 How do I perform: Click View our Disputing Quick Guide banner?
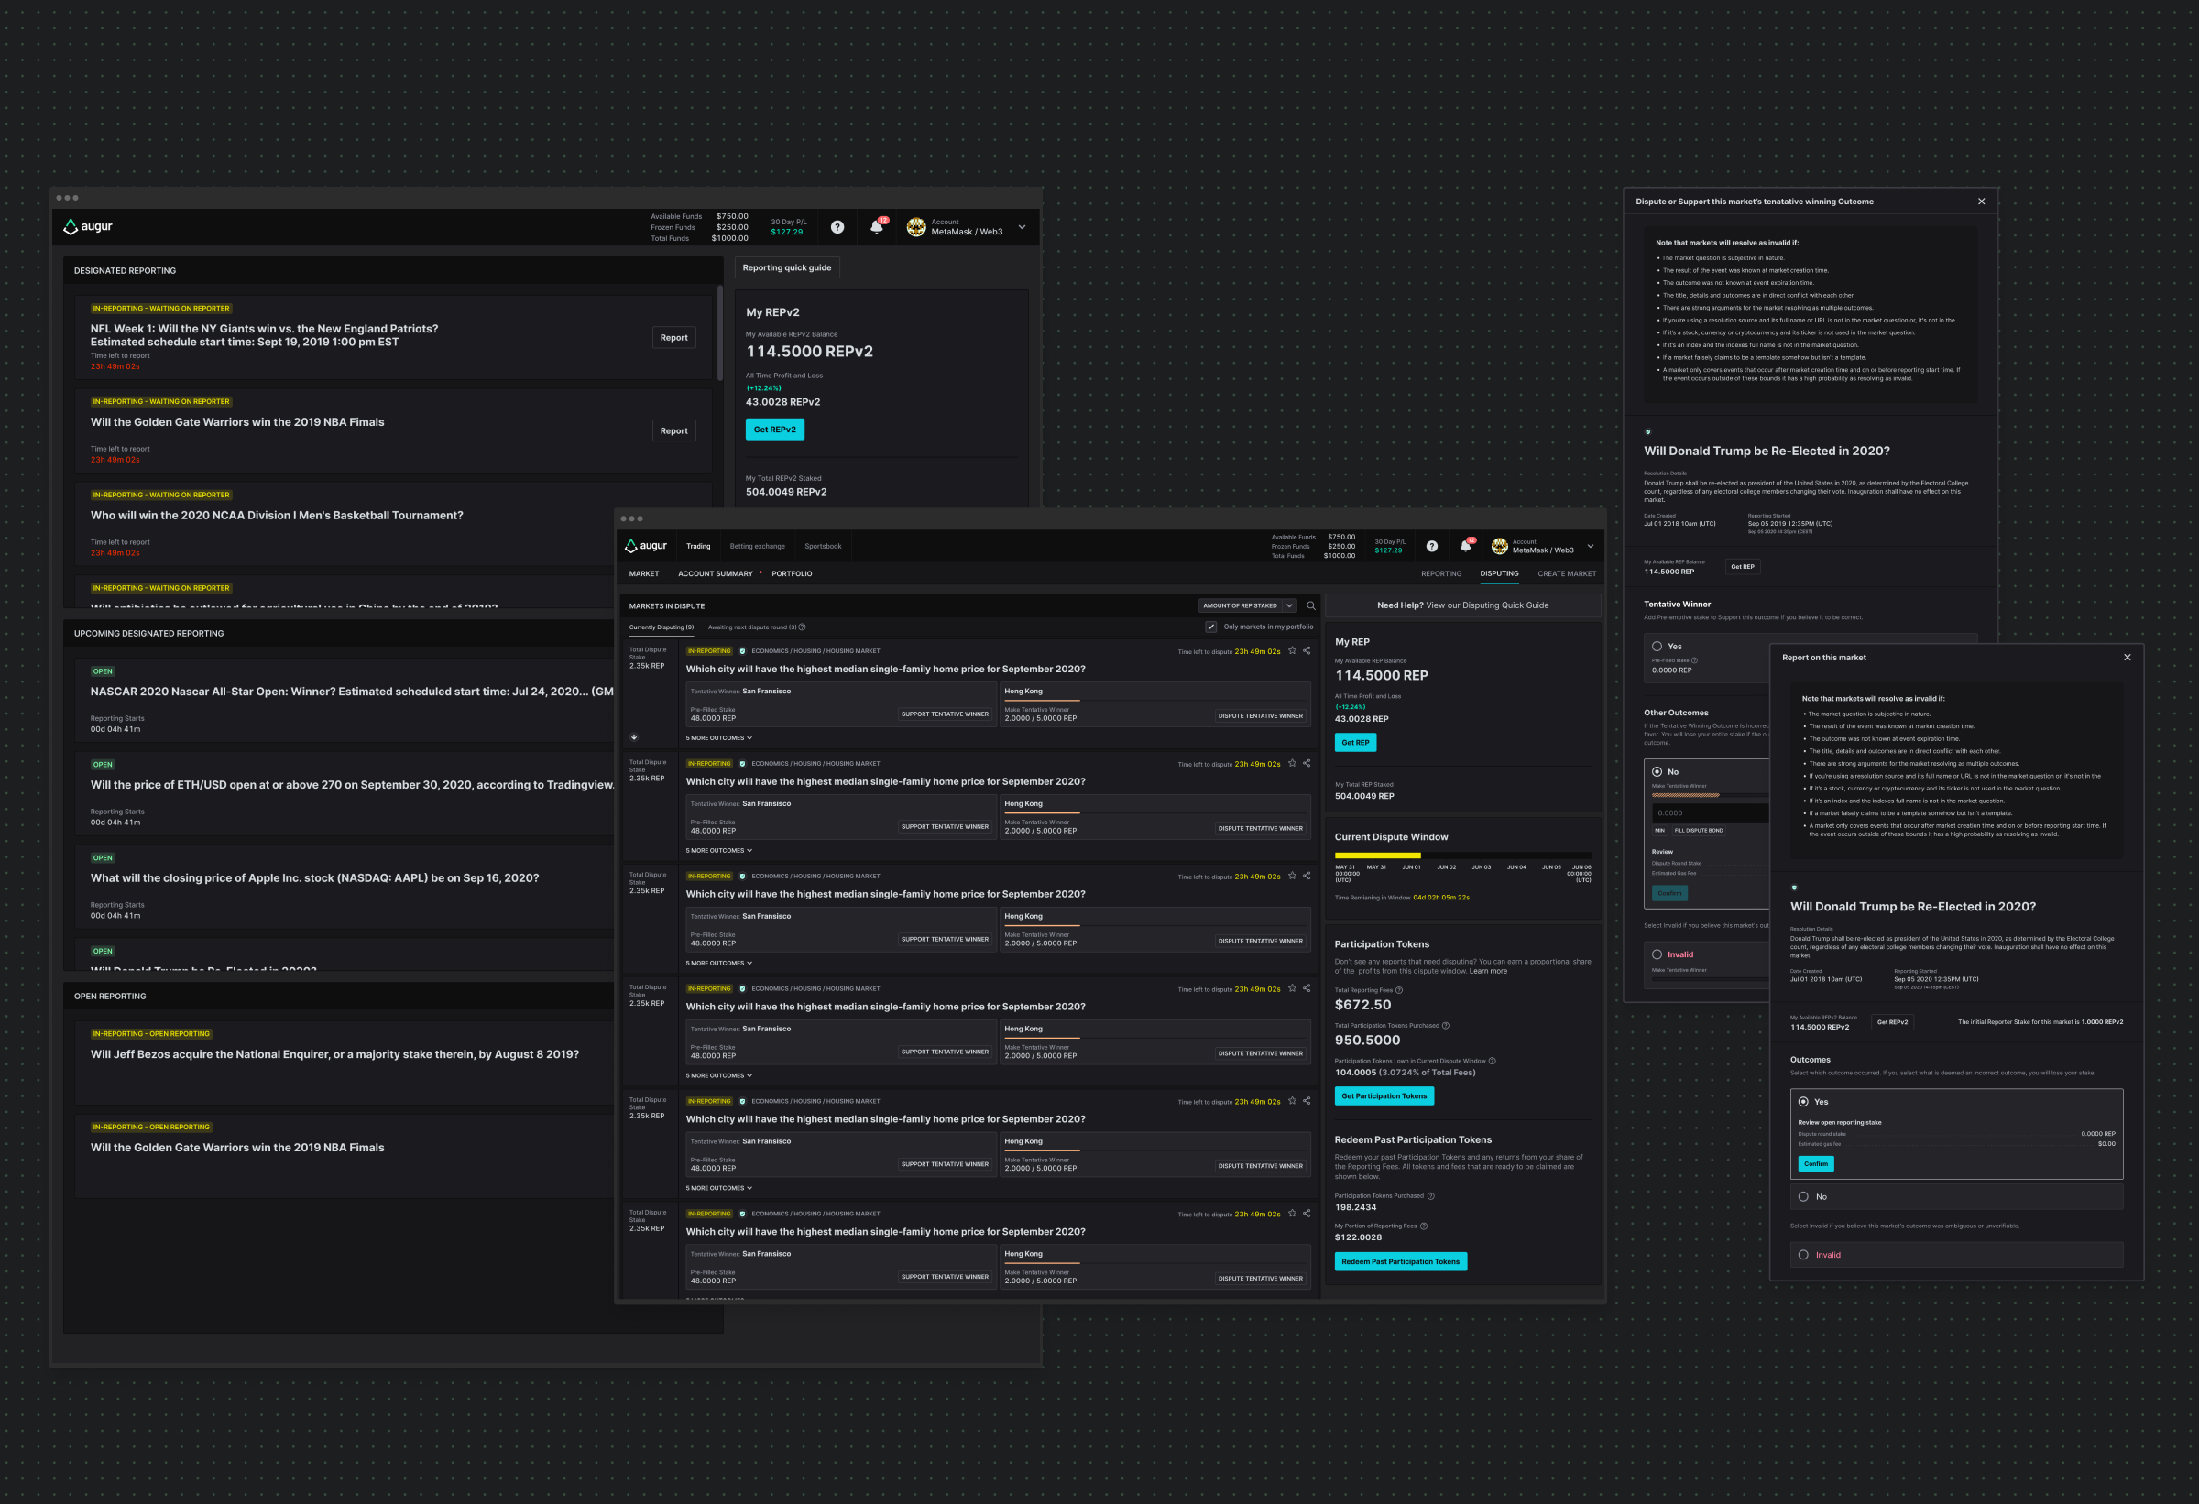point(1463,605)
